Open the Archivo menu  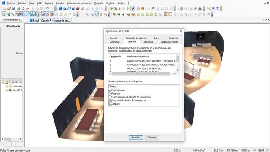tap(11, 3)
